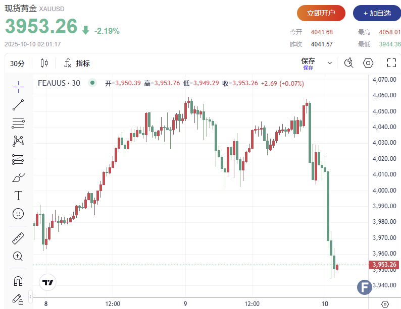This screenshot has height=309, width=401.
Task: Click the 3,953.26 current price label
Action: click(x=385, y=265)
